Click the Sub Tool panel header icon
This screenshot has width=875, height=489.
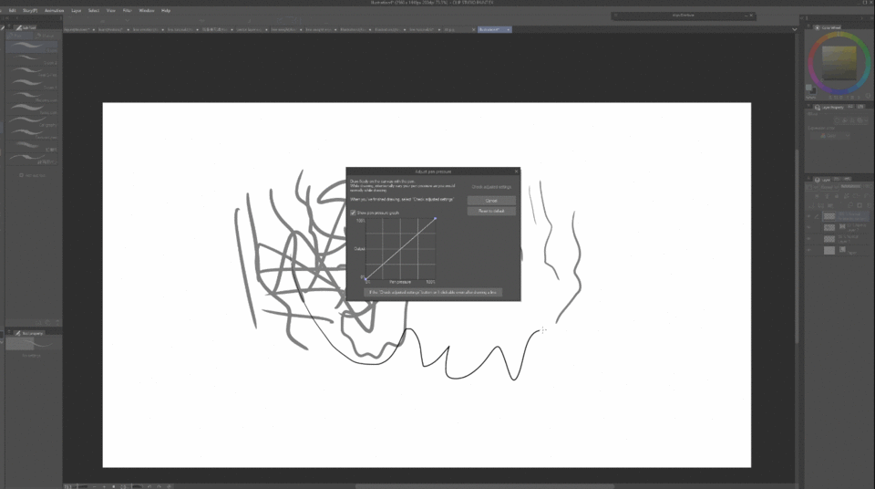coord(19,27)
